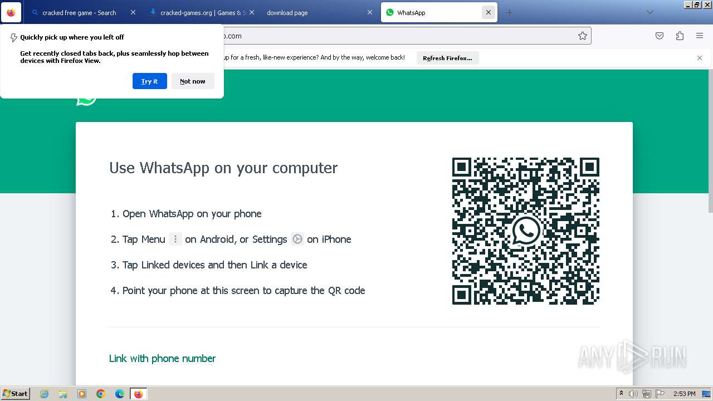Screen dimensions: 713x401
Task: Open the Windows Start menu
Action: [x=15, y=393]
